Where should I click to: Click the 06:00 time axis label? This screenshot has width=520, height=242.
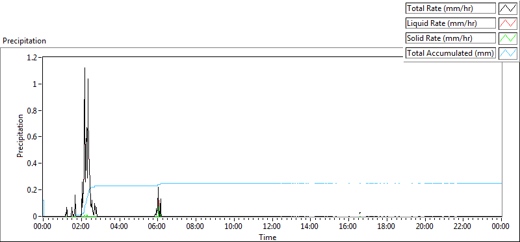click(157, 227)
